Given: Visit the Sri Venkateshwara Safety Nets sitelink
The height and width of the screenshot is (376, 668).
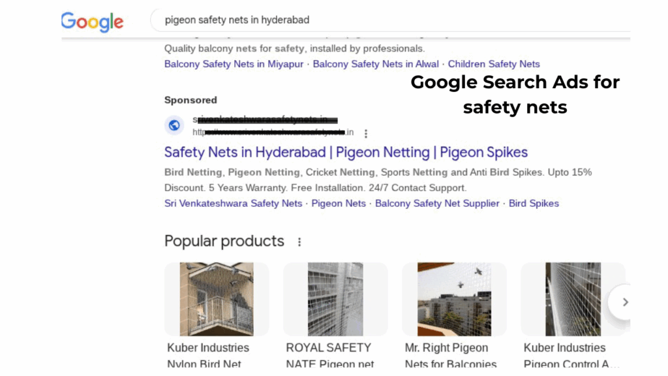Looking at the screenshot, I should pos(234,204).
